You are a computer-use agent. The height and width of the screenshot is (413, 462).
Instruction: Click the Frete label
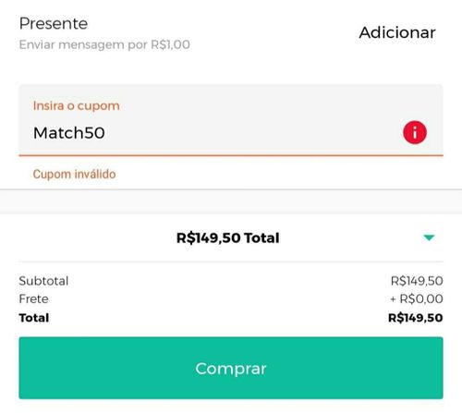point(33,299)
